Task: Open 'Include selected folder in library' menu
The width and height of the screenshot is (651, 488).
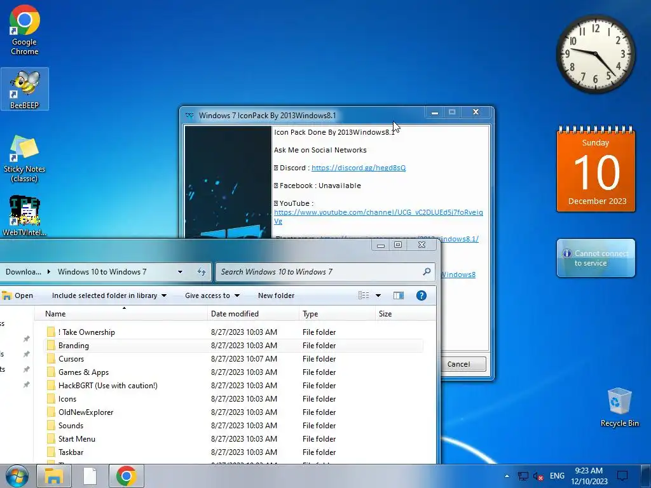Action: click(x=109, y=295)
